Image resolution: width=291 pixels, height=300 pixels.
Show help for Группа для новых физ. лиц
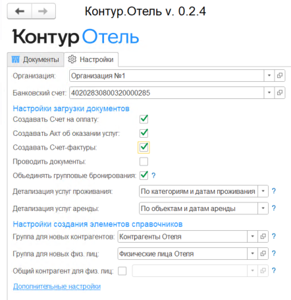point(274,253)
